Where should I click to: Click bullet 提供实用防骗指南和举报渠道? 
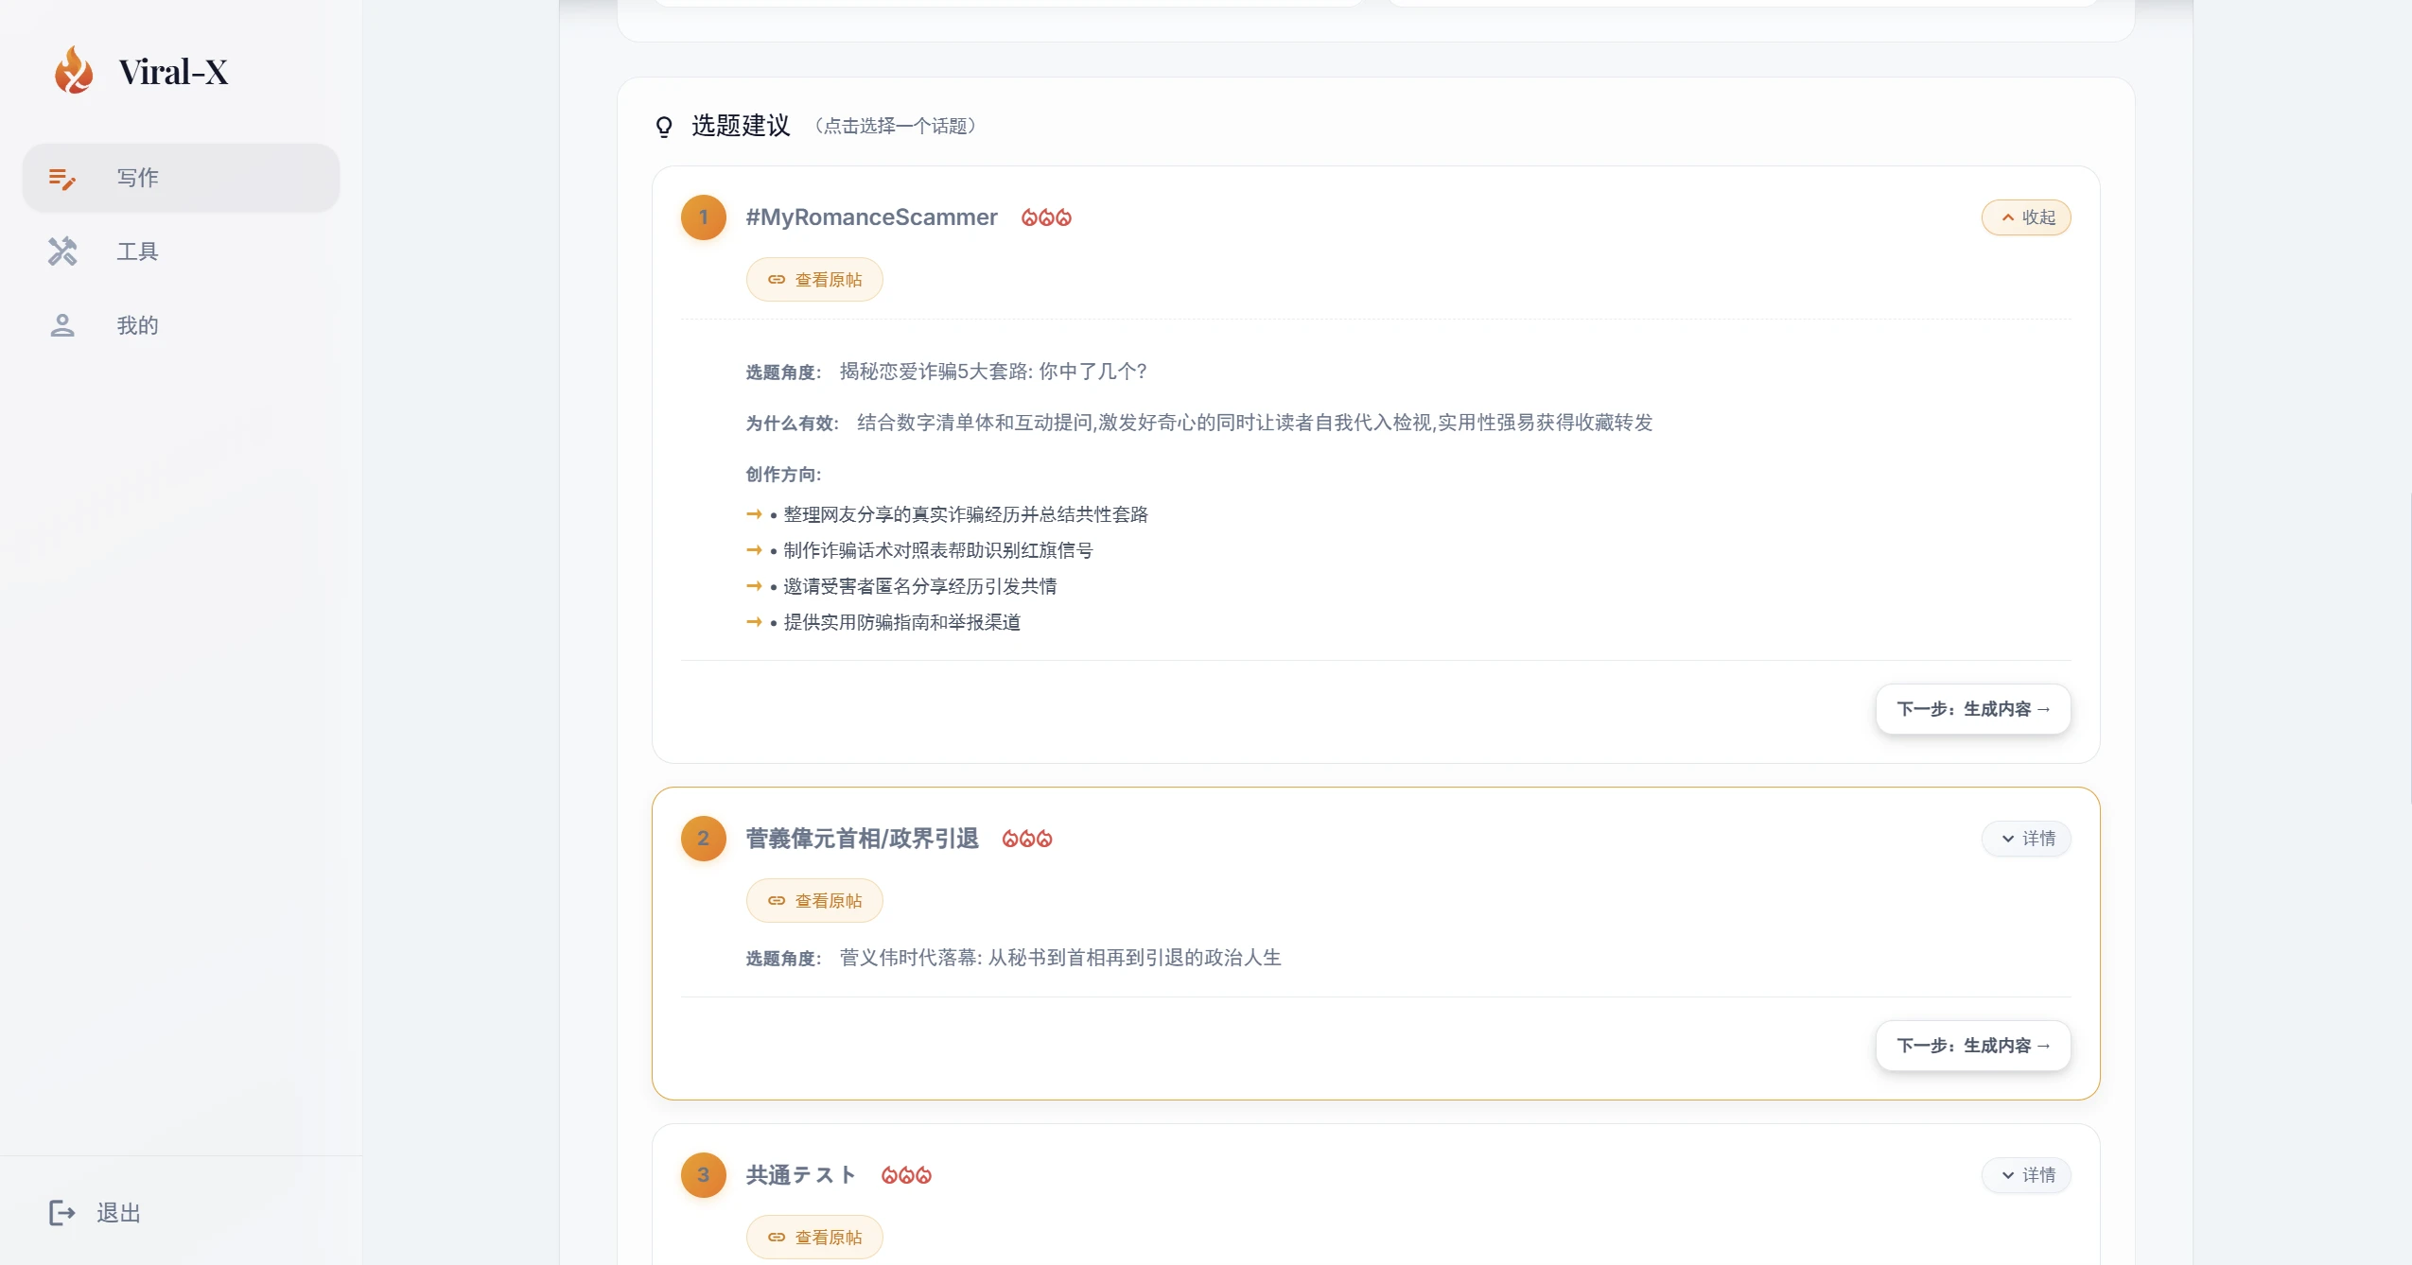[x=902, y=622]
